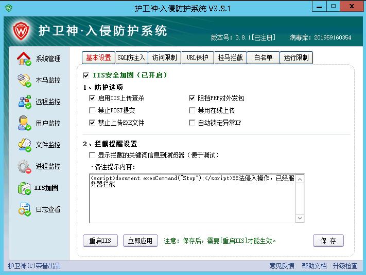Minimize the 护卫神 window
This screenshot has width=366, height=275.
(x=319, y=7)
